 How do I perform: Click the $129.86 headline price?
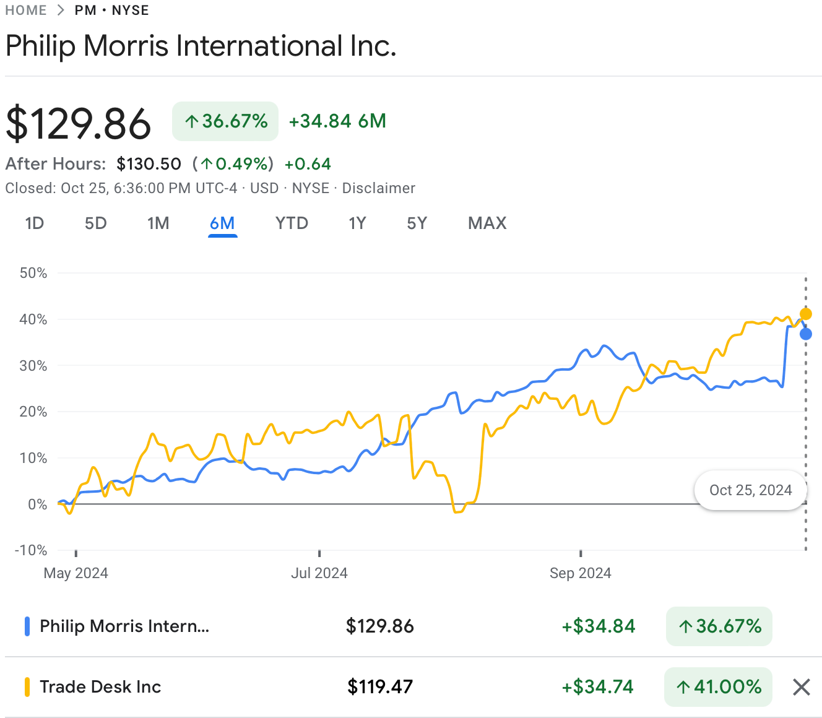pos(79,124)
